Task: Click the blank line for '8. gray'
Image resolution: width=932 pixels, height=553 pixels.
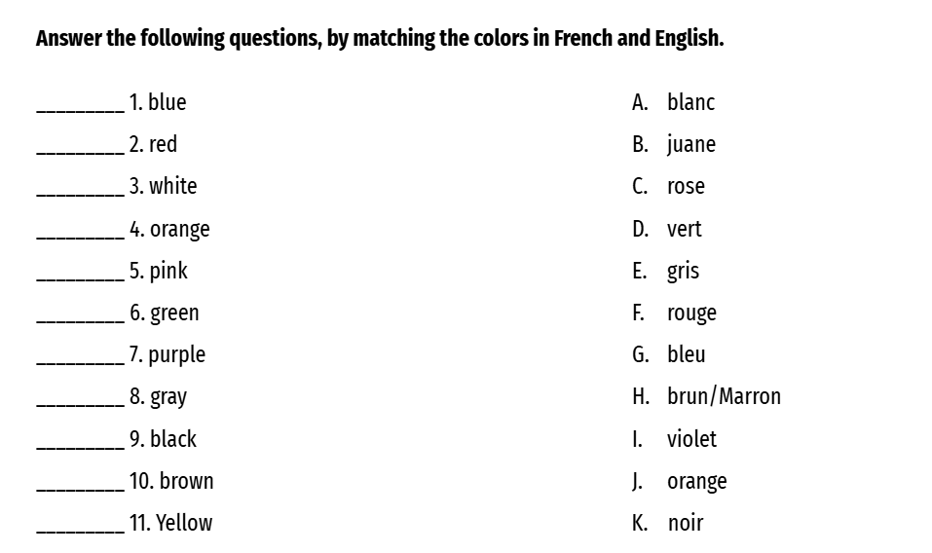Action: point(80,399)
